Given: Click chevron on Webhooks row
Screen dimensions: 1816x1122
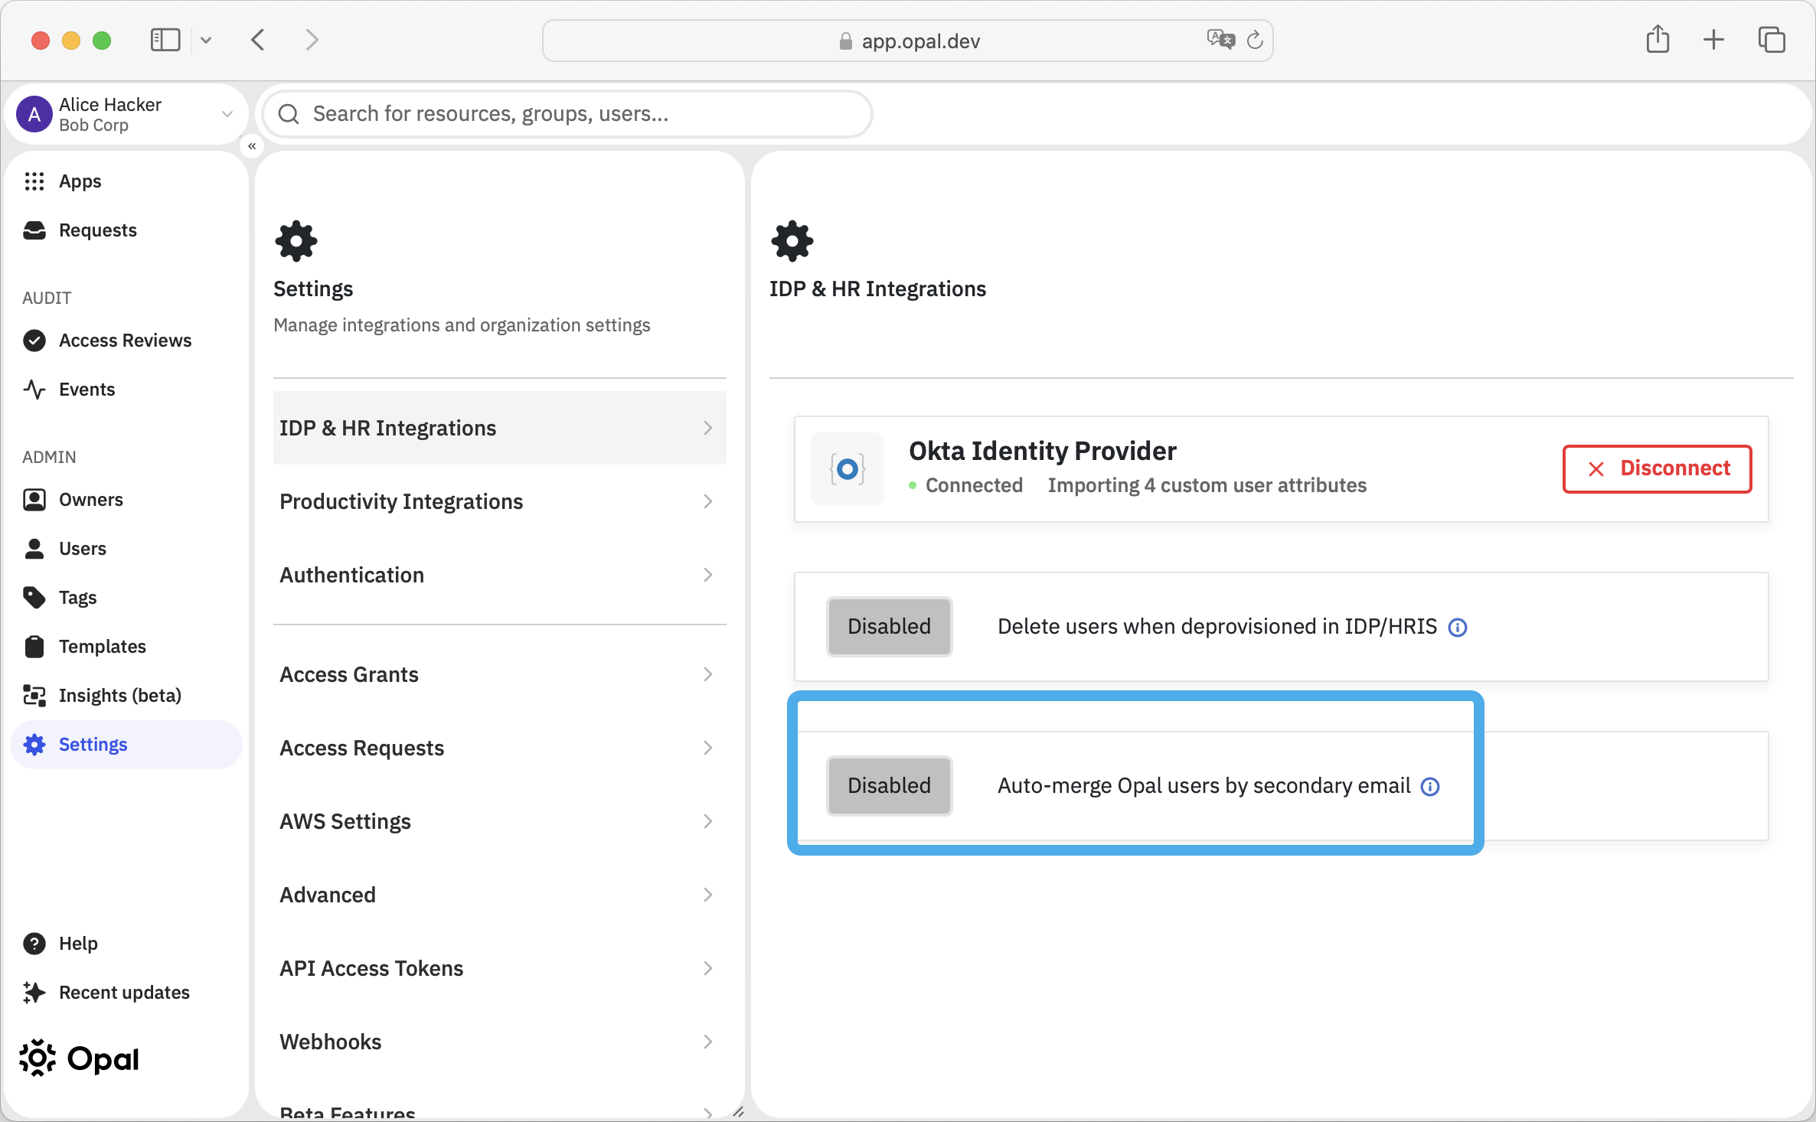Looking at the screenshot, I should point(708,1042).
